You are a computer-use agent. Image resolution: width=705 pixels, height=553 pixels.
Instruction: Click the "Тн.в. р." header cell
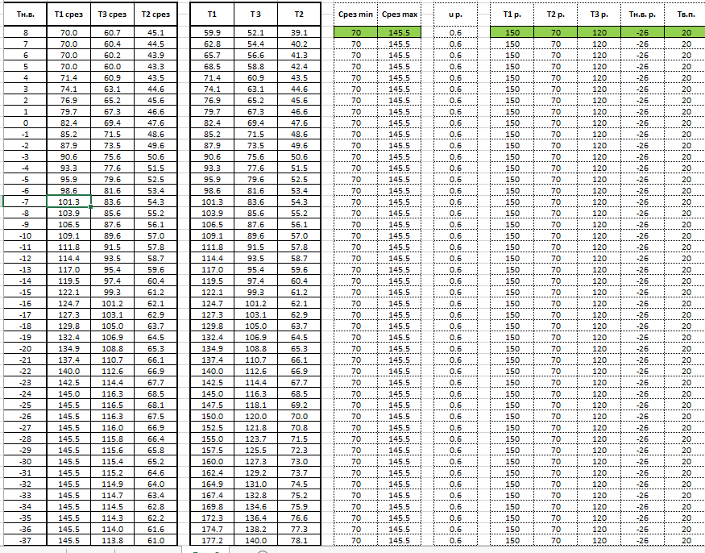click(642, 15)
